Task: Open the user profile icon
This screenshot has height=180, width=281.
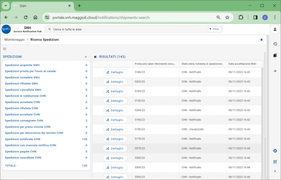Action: point(275,29)
